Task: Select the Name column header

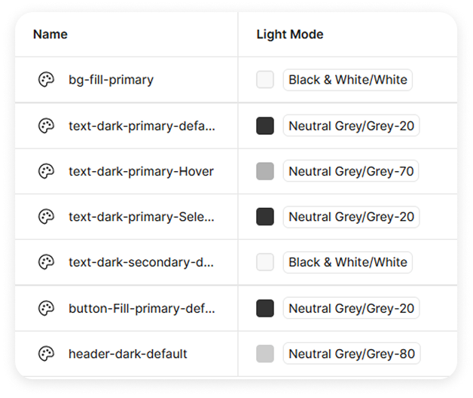Action: [x=50, y=34]
